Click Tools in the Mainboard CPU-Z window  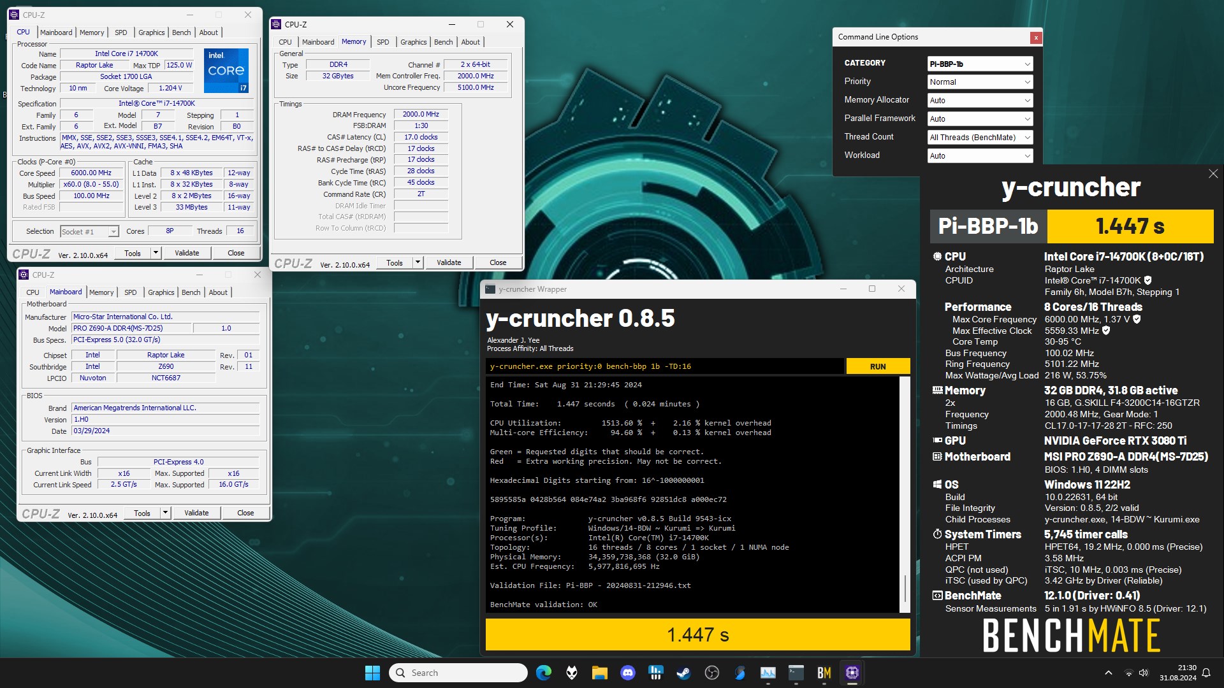142,513
